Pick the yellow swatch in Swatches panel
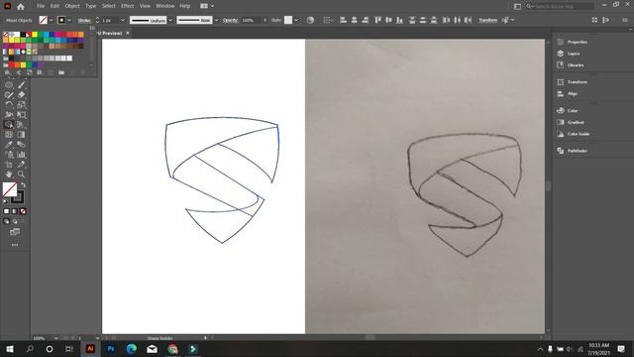 (x=35, y=35)
